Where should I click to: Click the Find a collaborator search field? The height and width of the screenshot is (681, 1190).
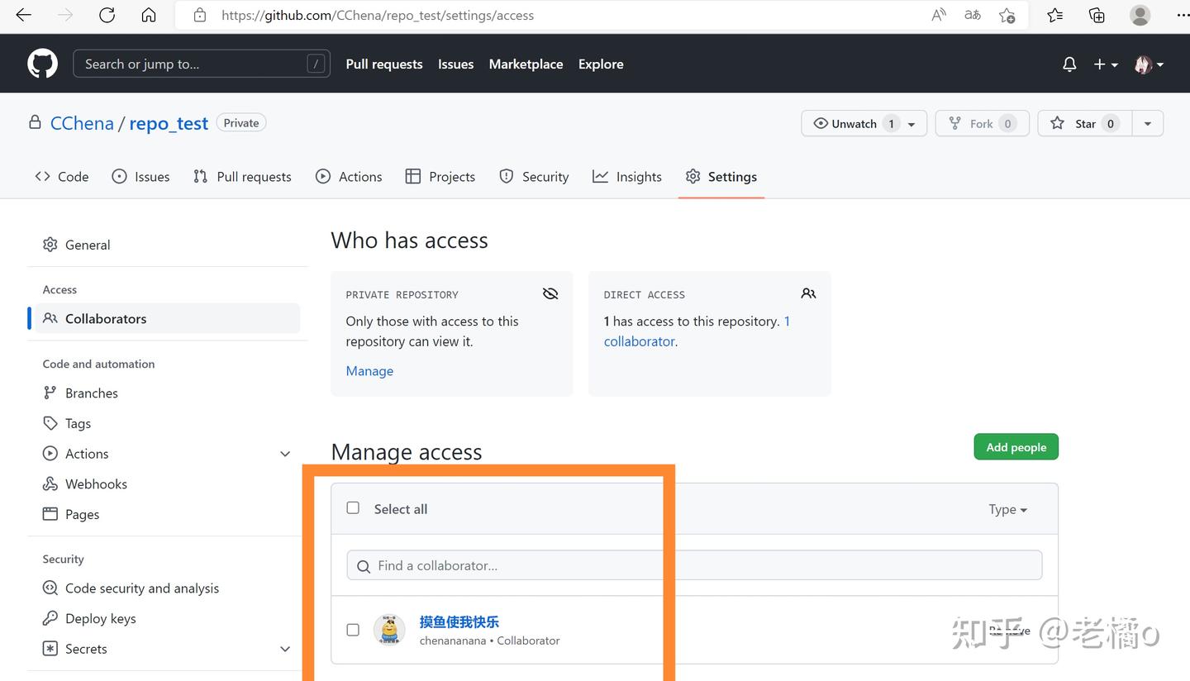(x=694, y=566)
